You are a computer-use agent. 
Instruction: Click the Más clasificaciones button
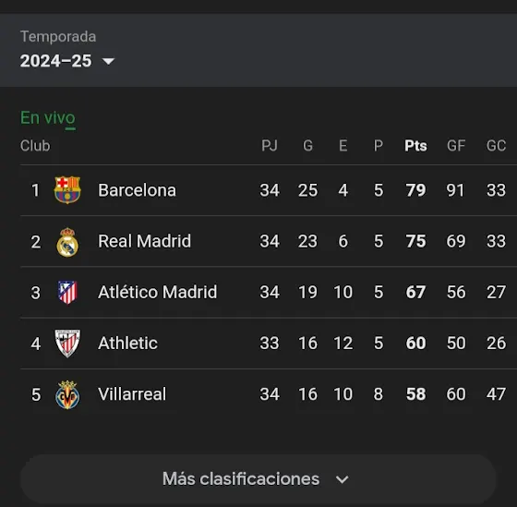point(258,479)
